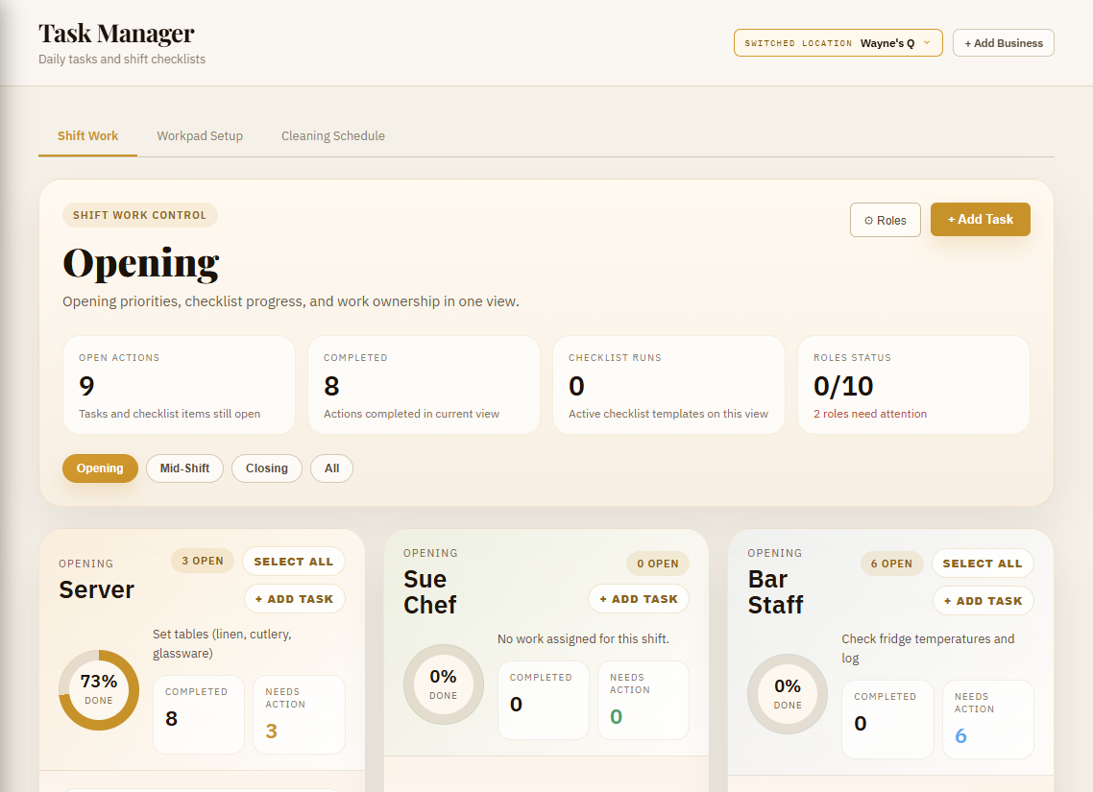
Task: Open the Checklist Runs stat card
Action: coord(669,385)
